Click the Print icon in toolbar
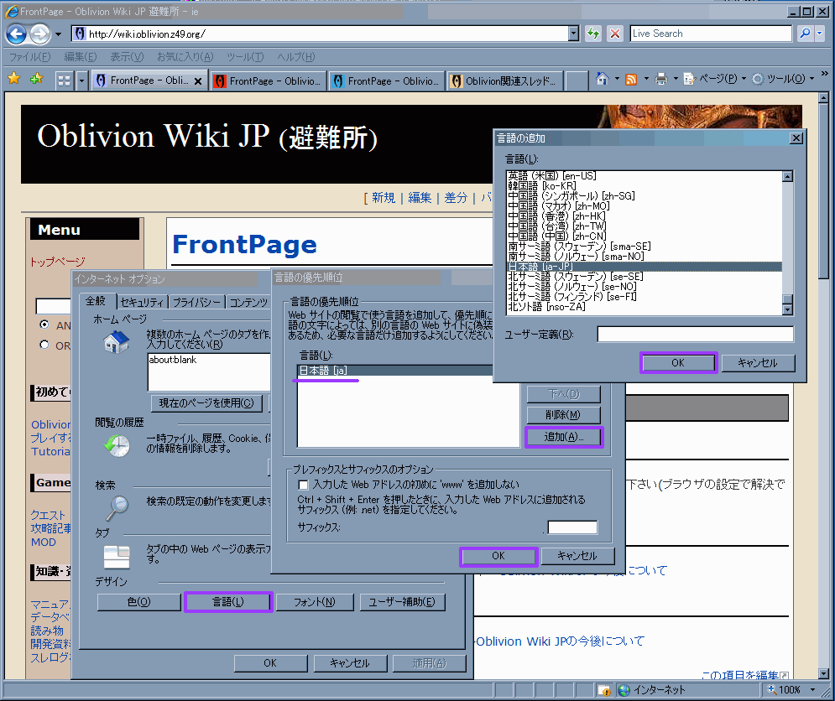Image resolution: width=835 pixels, height=701 pixels. pyautogui.click(x=660, y=79)
